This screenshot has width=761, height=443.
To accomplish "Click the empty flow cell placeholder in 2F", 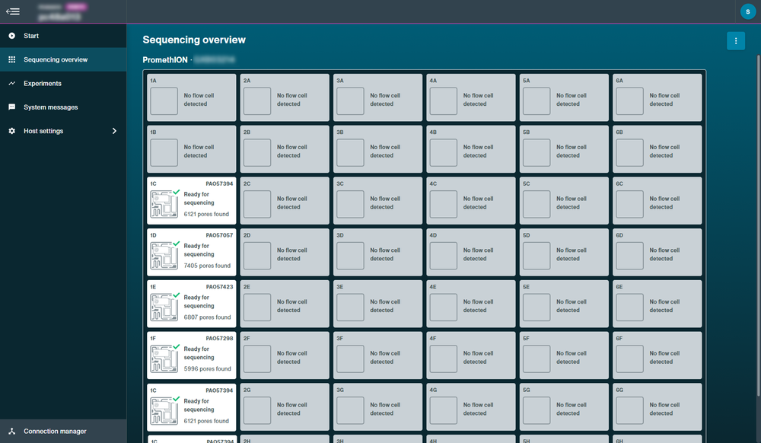I will pos(257,359).
